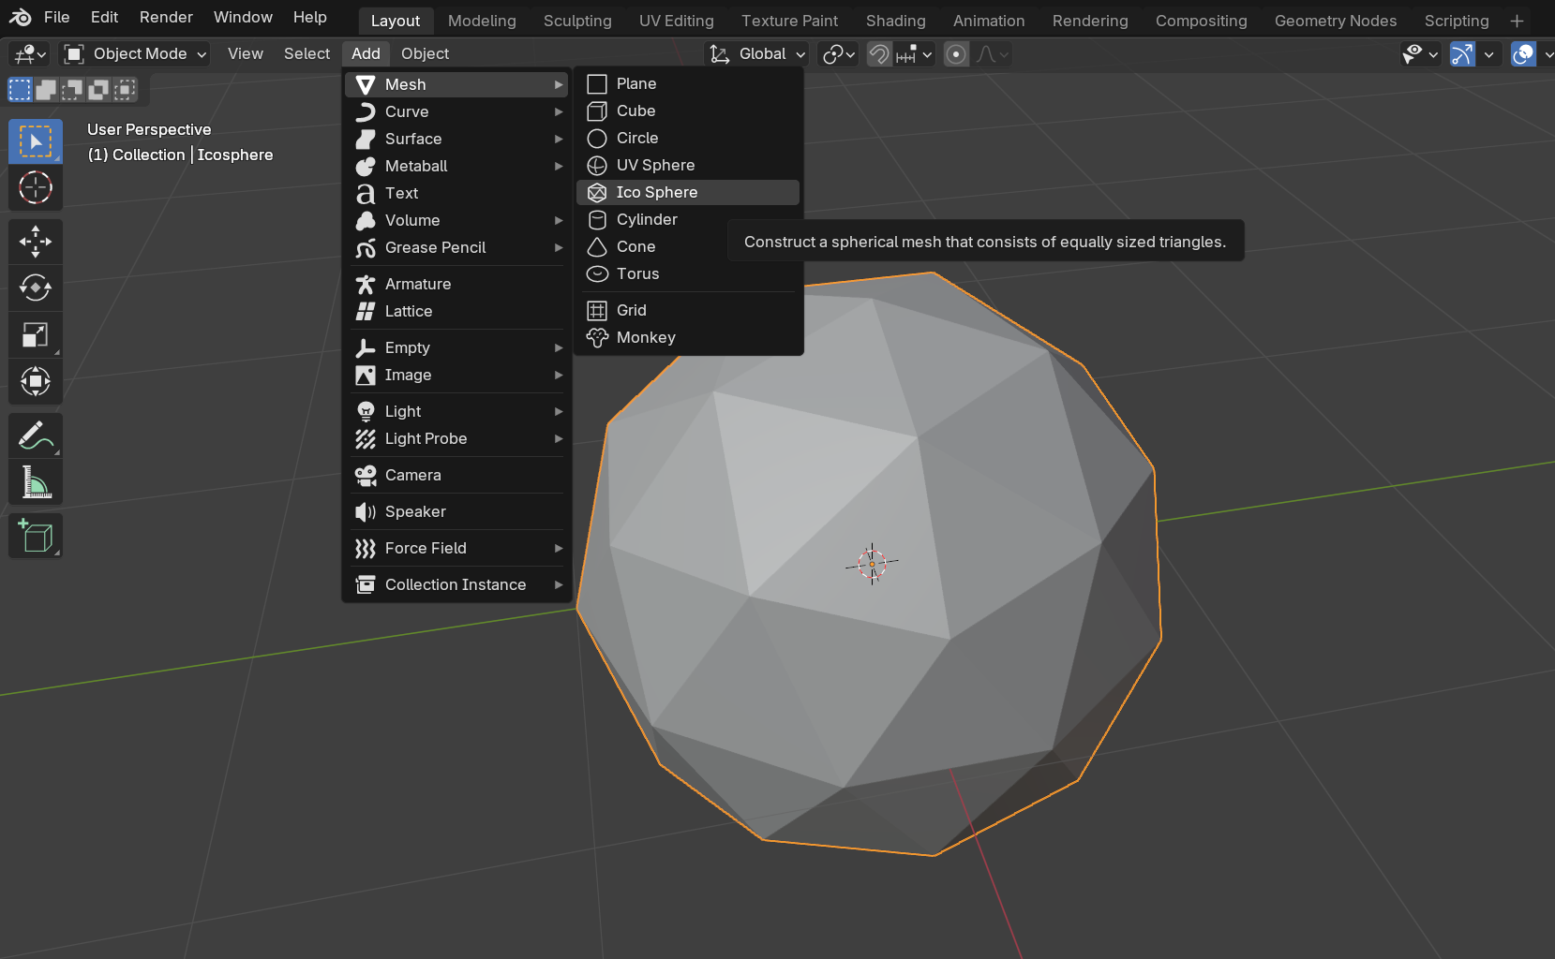Image resolution: width=1555 pixels, height=959 pixels.
Task: Open the Global transform orientation dropdown
Action: pos(756,54)
